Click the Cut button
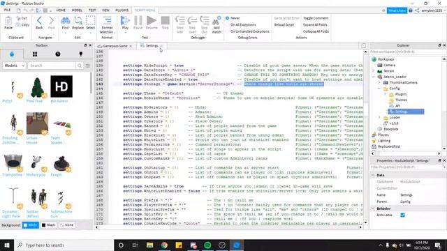 click(x=22, y=18)
